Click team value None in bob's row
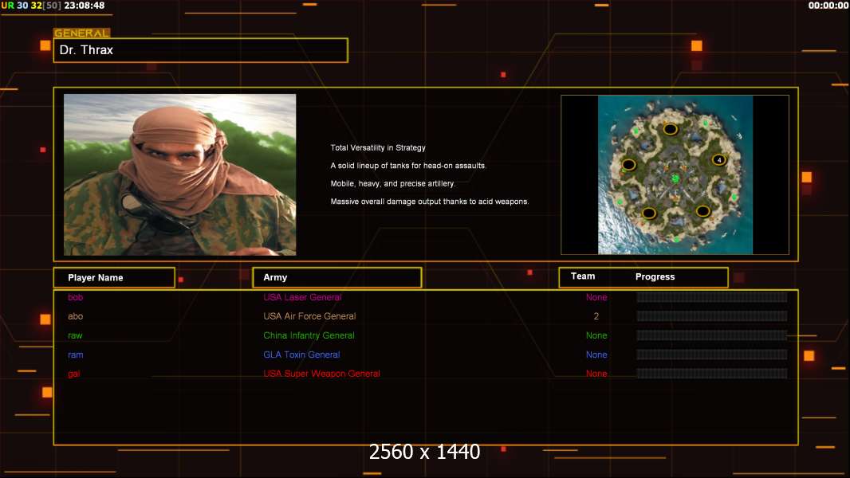 (596, 297)
